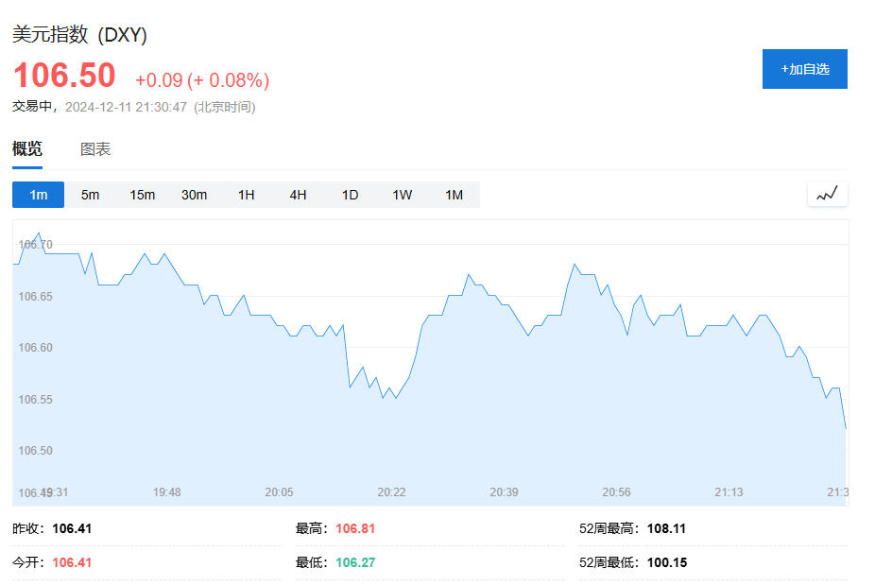Viewport: 875px width, 586px height.
Task: Switch chart to 4H interval
Action: 298,195
